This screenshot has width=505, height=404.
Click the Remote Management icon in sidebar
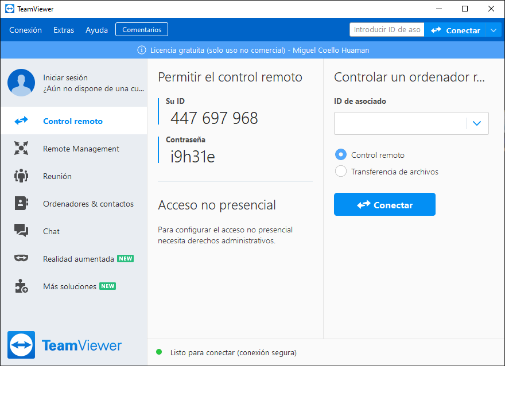(21, 148)
